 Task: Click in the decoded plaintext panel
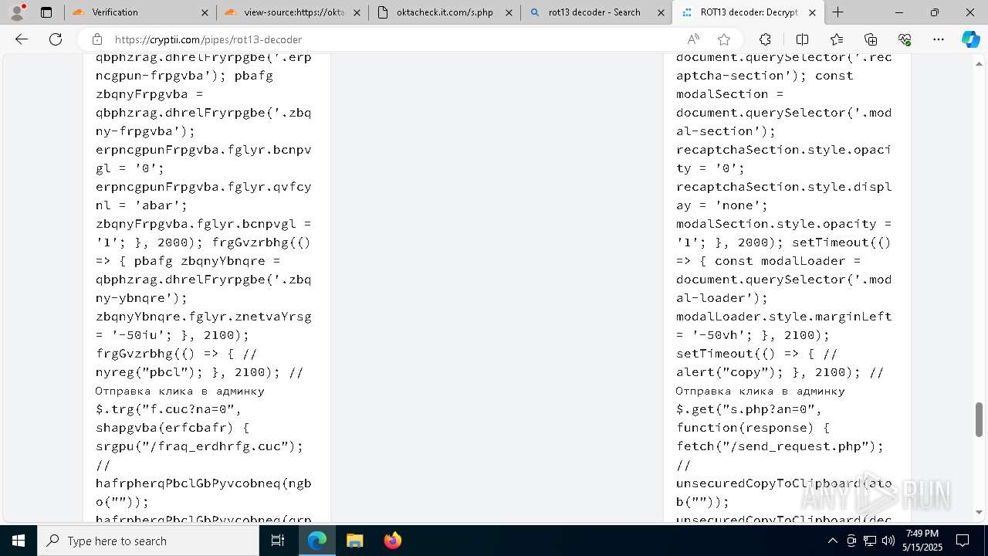[x=787, y=288]
